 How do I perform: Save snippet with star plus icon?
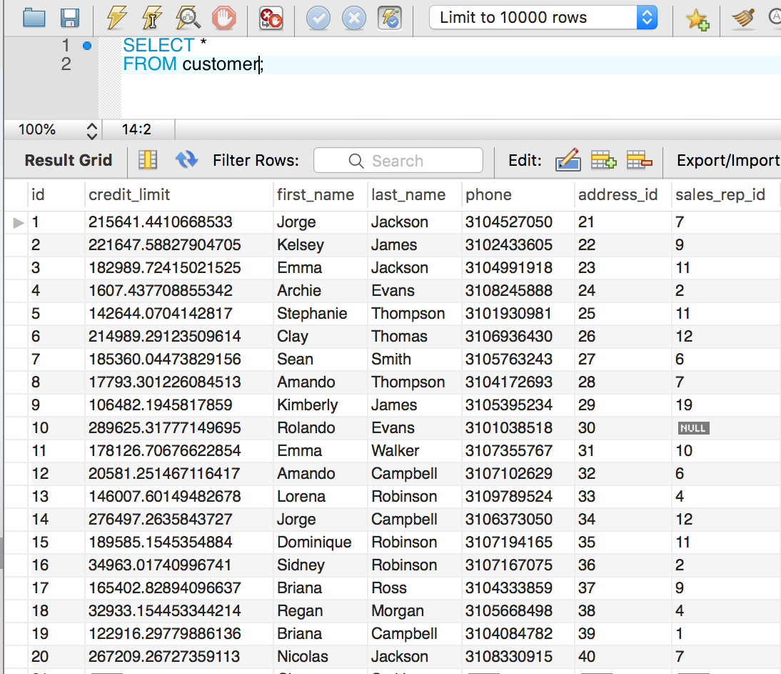pos(697,19)
